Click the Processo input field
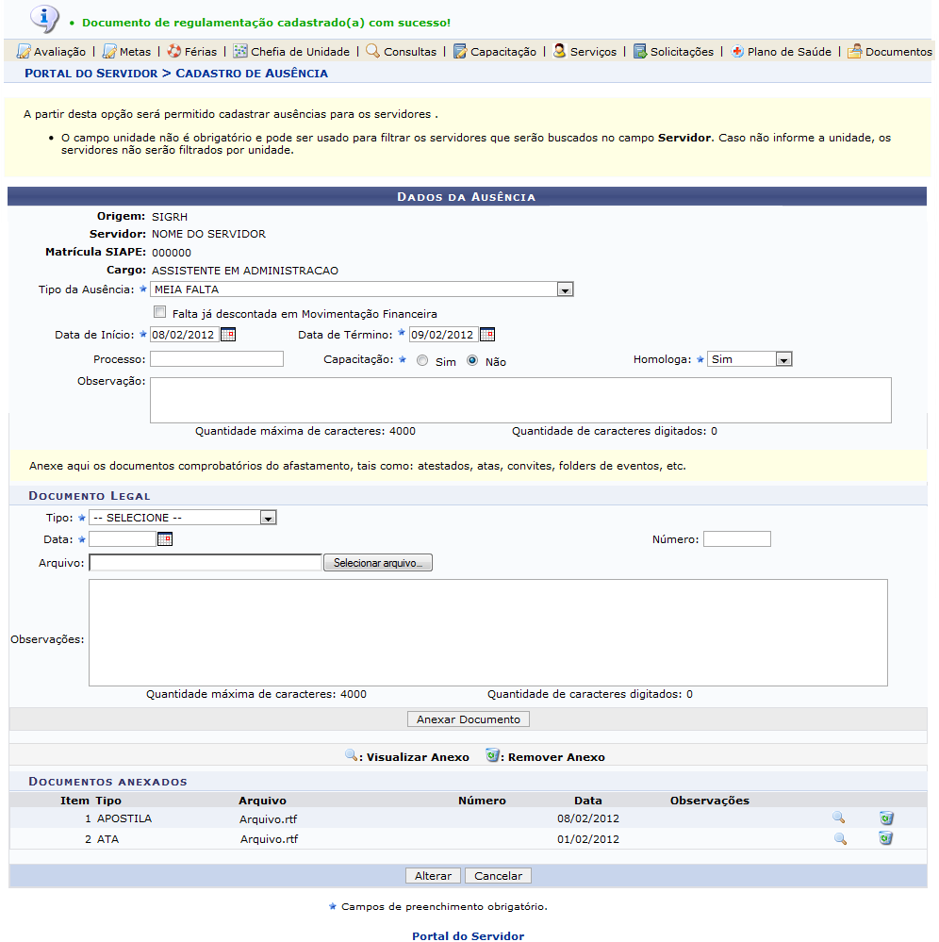Image resolution: width=939 pixels, height=942 pixels. coord(216,359)
